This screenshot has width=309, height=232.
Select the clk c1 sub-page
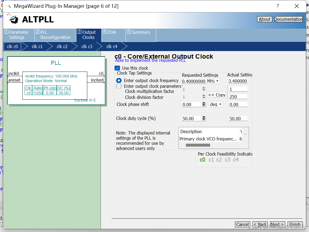coord(37,47)
